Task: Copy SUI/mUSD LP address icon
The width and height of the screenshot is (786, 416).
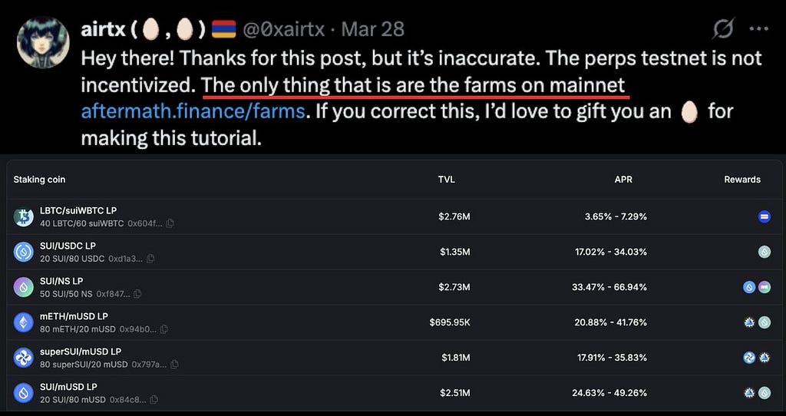Action: pyautogui.click(x=154, y=399)
